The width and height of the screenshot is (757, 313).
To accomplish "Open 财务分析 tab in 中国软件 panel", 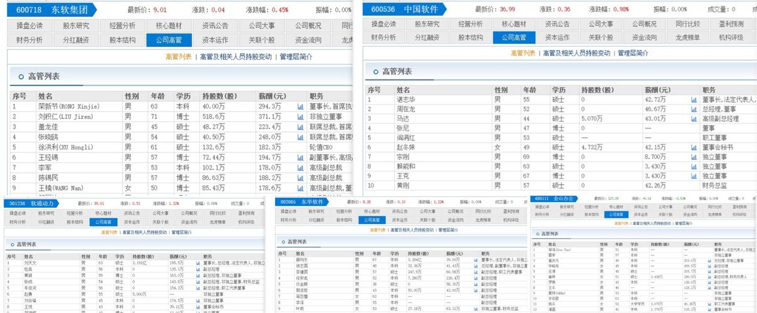I will [x=384, y=37].
